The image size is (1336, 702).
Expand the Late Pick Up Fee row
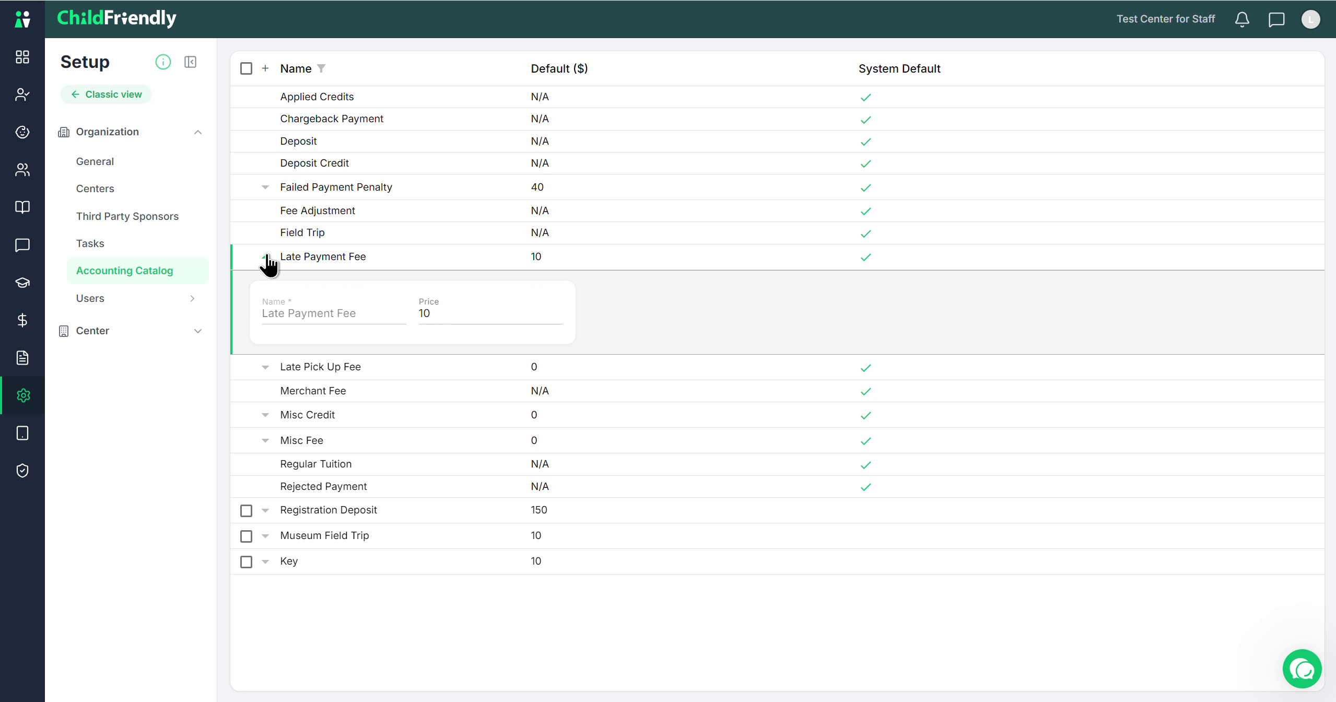click(265, 367)
